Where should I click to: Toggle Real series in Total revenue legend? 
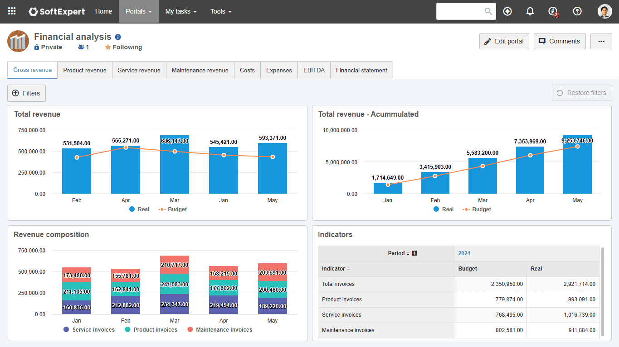(139, 209)
